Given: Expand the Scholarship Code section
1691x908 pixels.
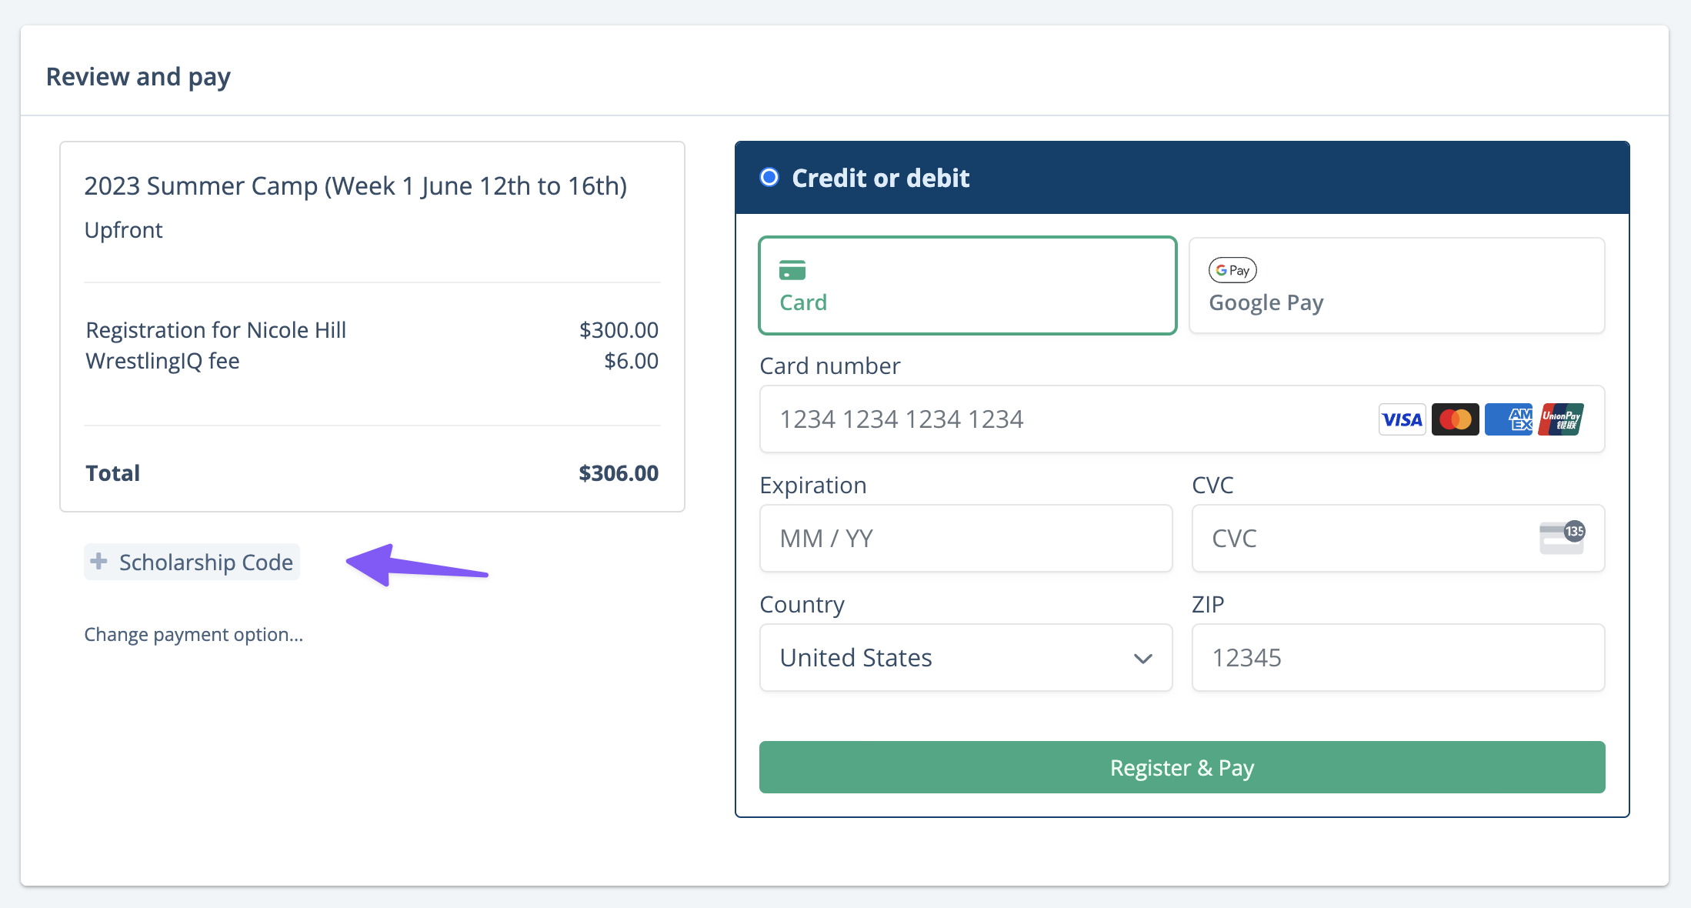Looking at the screenshot, I should pos(192,562).
